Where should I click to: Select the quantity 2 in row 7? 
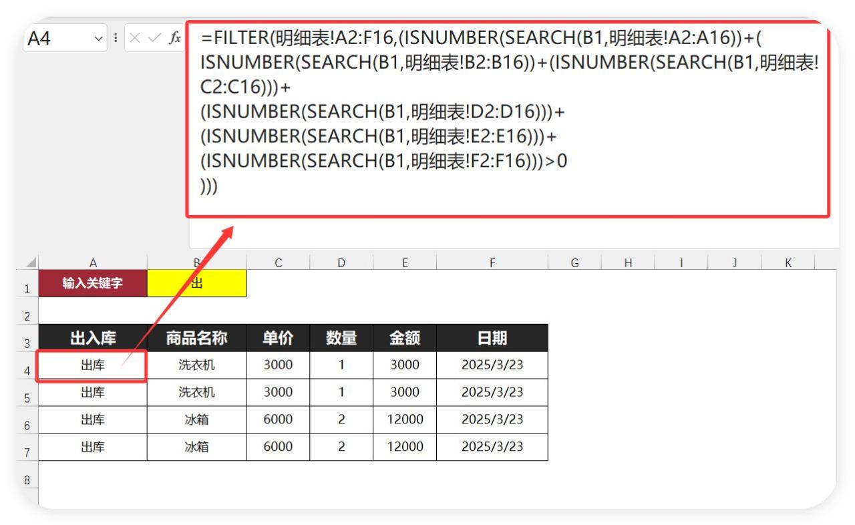pos(341,448)
